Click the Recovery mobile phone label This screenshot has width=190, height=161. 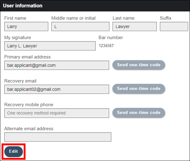[29, 105]
